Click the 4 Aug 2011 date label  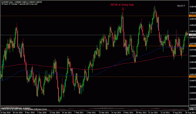click(x=177, y=112)
